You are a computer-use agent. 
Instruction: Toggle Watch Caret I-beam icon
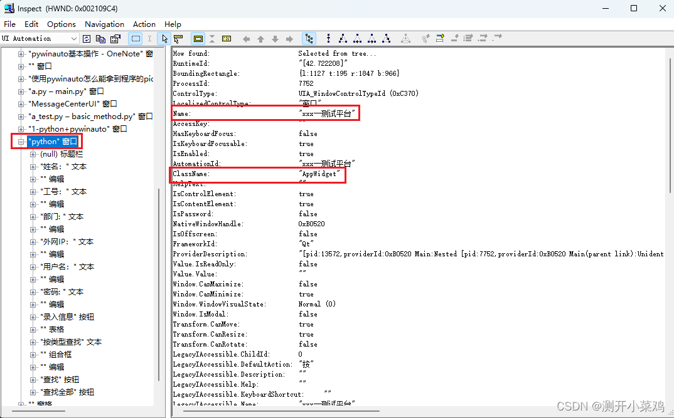(x=149, y=39)
